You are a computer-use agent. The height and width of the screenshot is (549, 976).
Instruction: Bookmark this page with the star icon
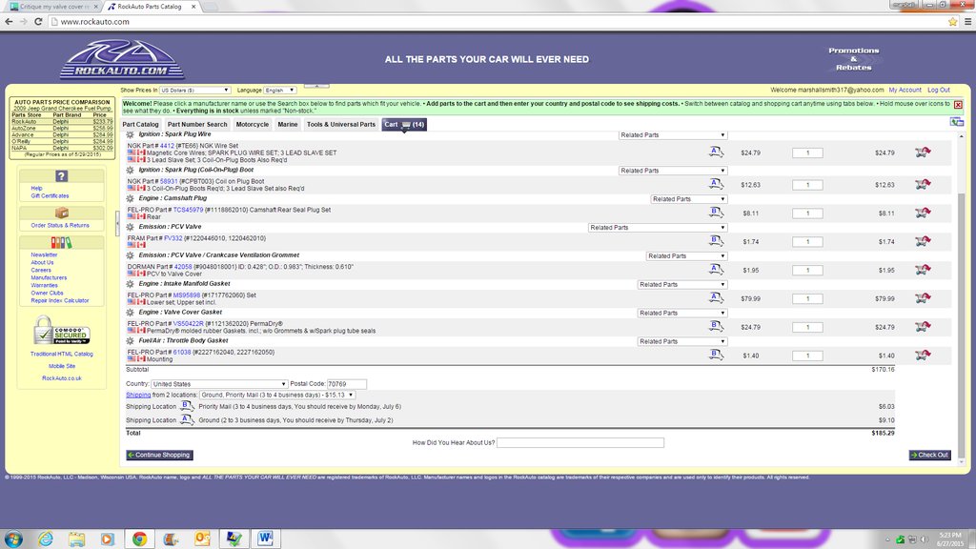(x=952, y=22)
